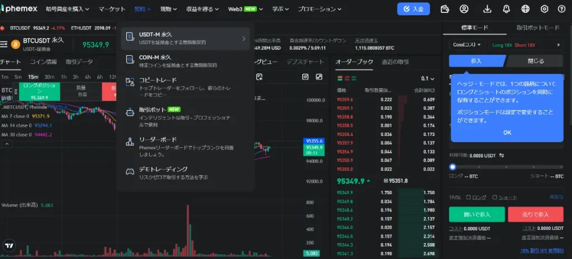Take a chart screenshot with camera icon
572x259 pixels.
[x=306, y=77]
